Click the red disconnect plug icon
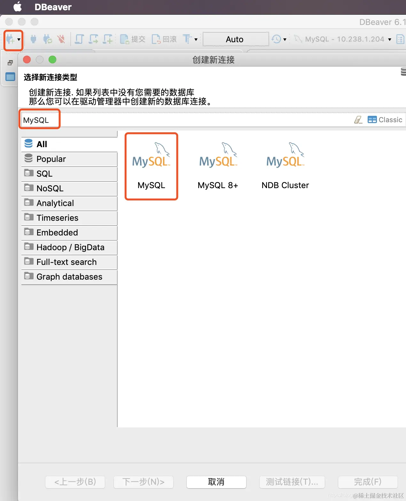Viewport: 406px width, 501px height. coord(61,39)
